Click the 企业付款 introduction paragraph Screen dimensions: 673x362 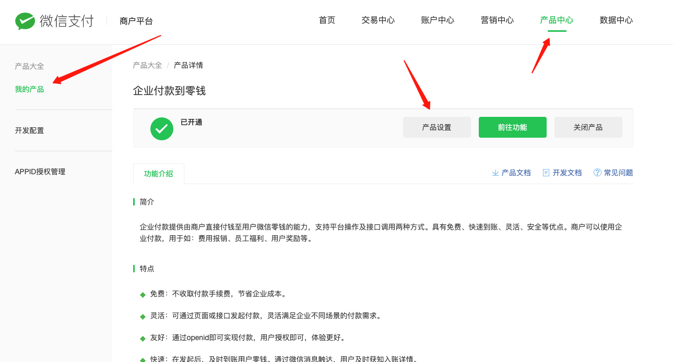click(381, 233)
